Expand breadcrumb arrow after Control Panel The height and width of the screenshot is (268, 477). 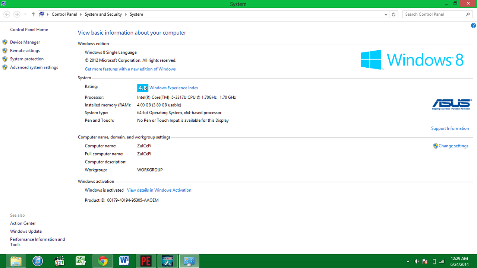tap(80, 14)
